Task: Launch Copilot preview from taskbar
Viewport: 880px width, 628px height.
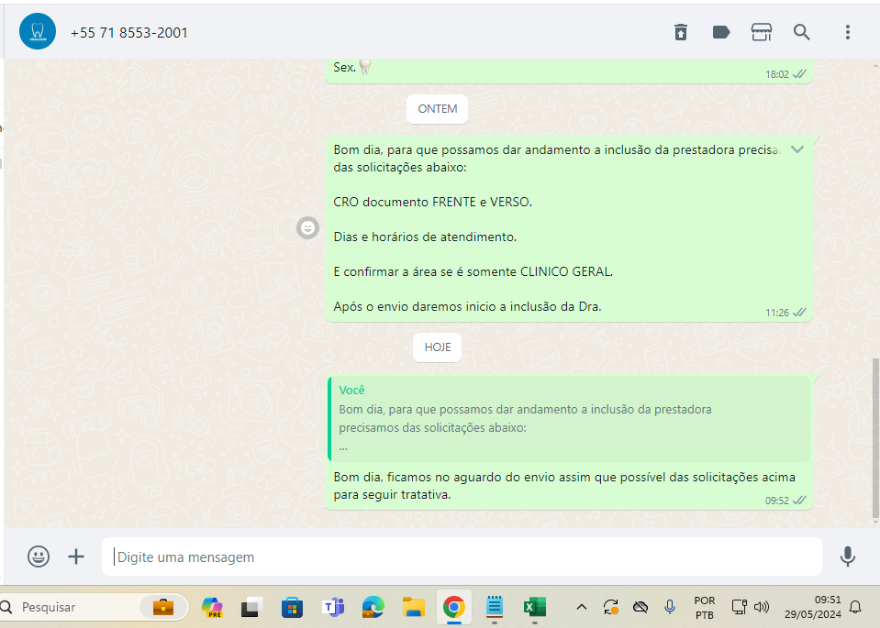Action: pos(212,607)
